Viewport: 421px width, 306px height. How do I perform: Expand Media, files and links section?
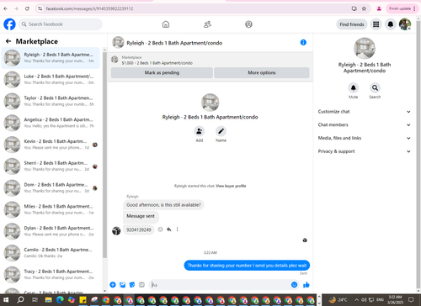(x=365, y=138)
